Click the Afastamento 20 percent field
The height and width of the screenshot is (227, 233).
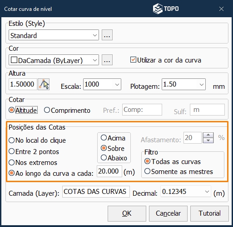tap(193, 138)
